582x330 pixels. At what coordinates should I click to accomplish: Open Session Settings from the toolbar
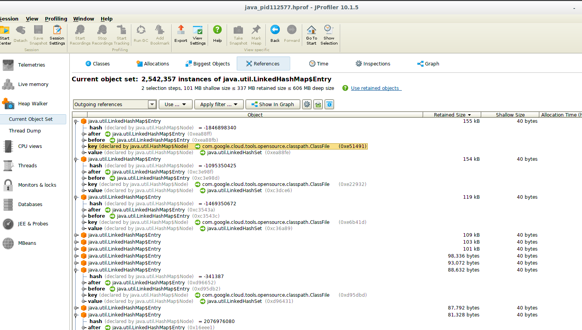(x=57, y=34)
